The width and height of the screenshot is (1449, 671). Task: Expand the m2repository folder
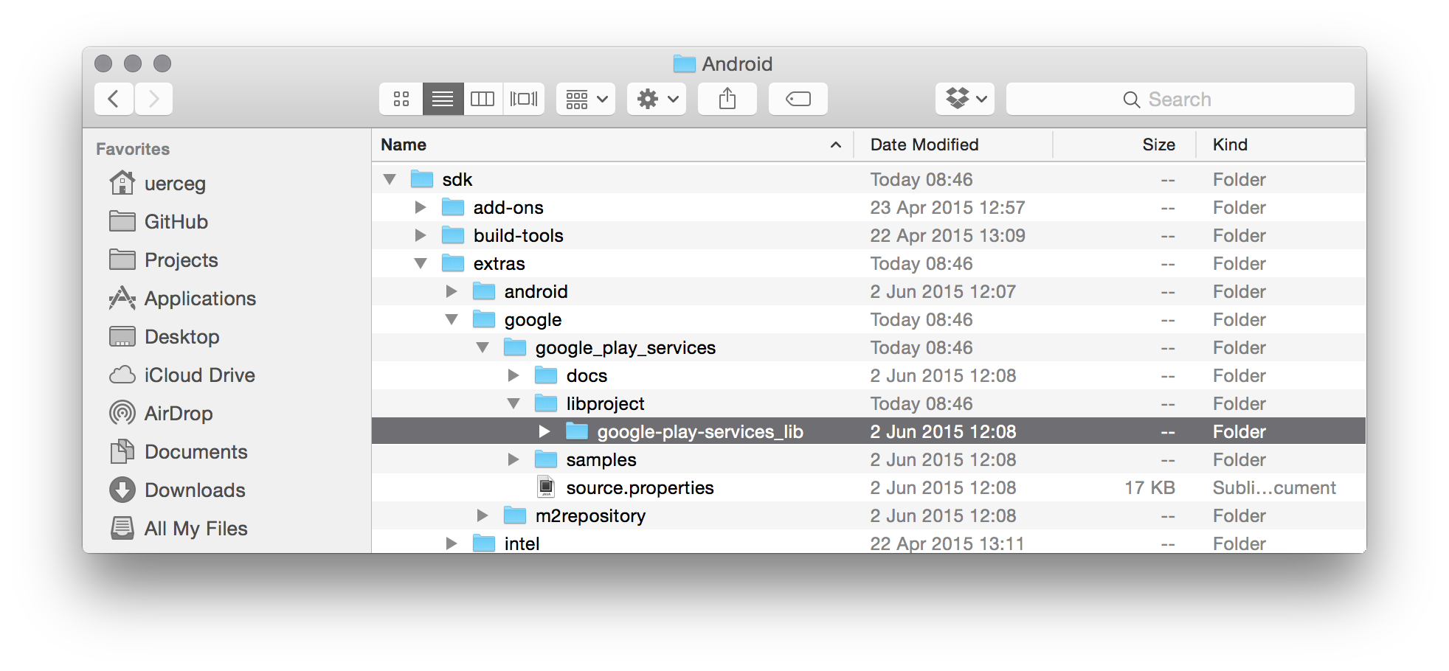click(x=483, y=515)
